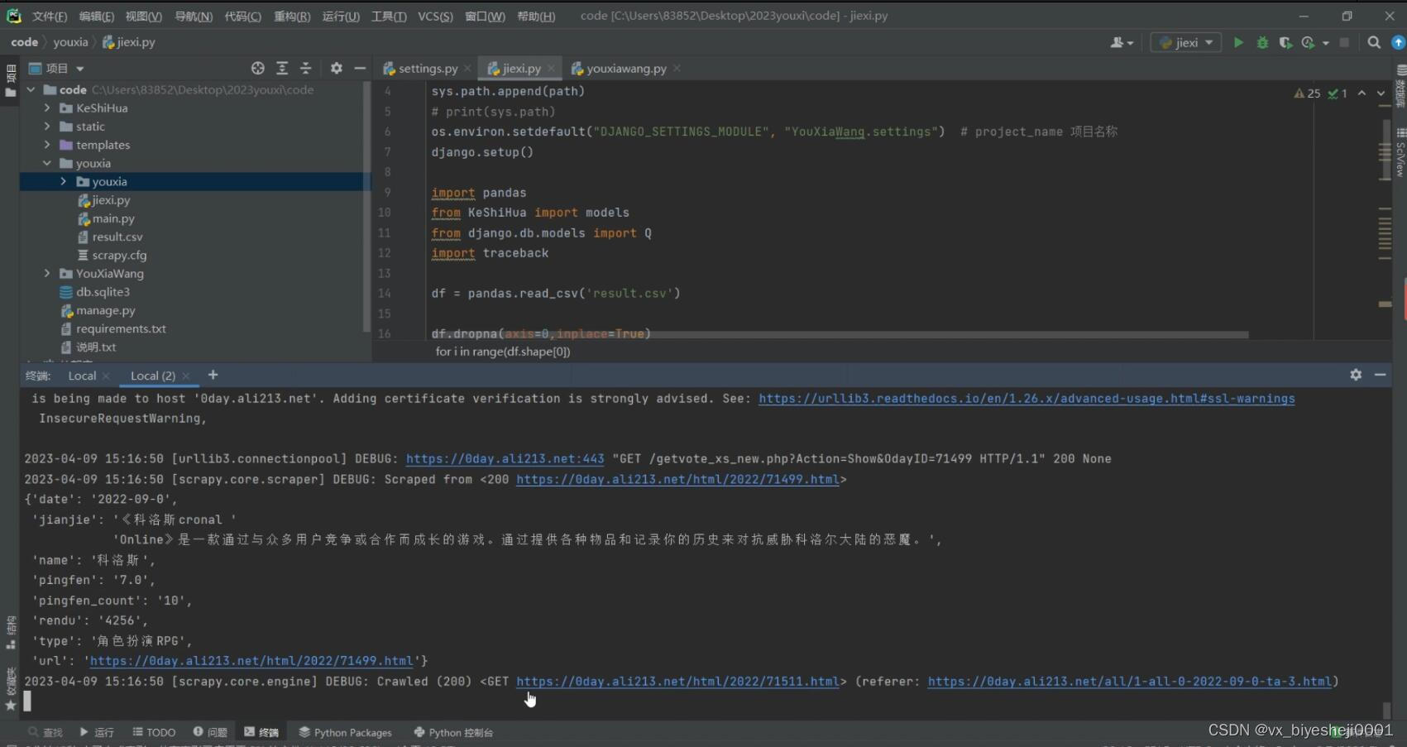The image size is (1407, 747).
Task: Open the VCS(S) menu
Action: point(435,17)
